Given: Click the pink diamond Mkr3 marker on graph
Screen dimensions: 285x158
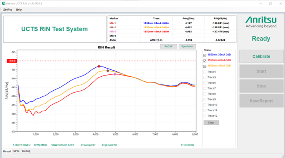Looking at the screenshot, I should [114, 74].
